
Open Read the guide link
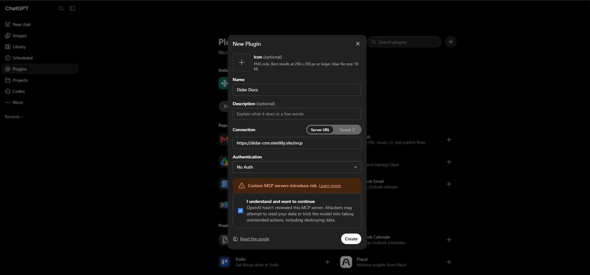pyautogui.click(x=254, y=239)
